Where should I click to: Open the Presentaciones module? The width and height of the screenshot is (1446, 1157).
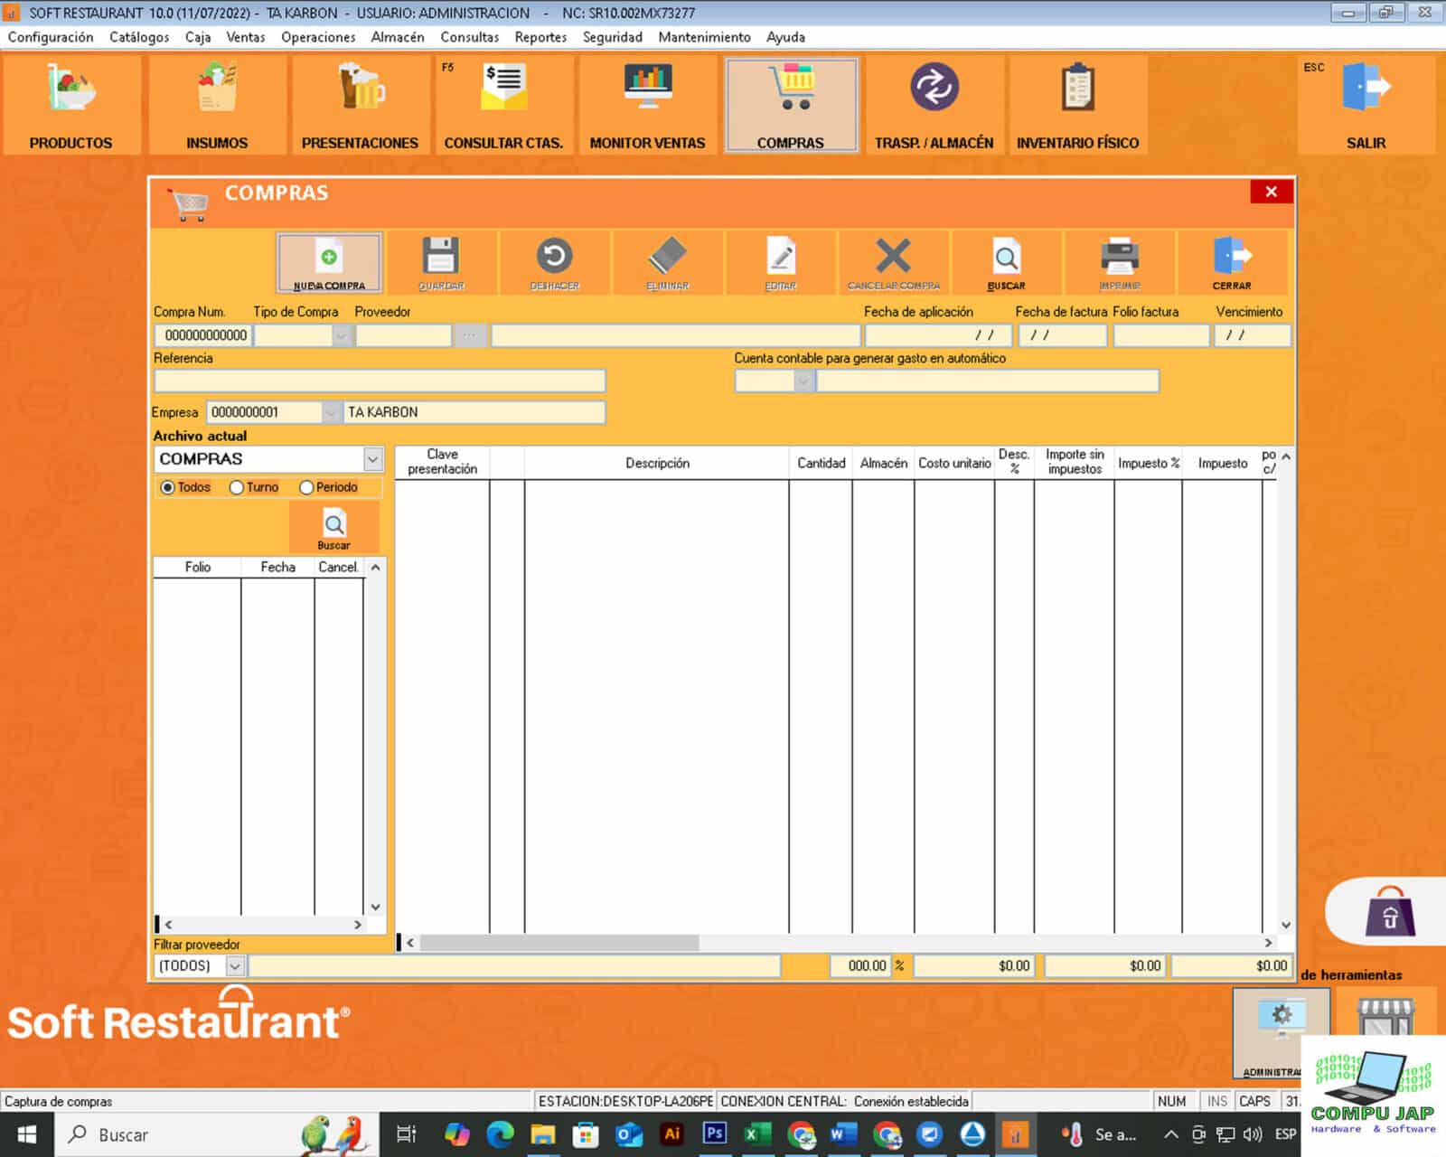click(x=360, y=104)
